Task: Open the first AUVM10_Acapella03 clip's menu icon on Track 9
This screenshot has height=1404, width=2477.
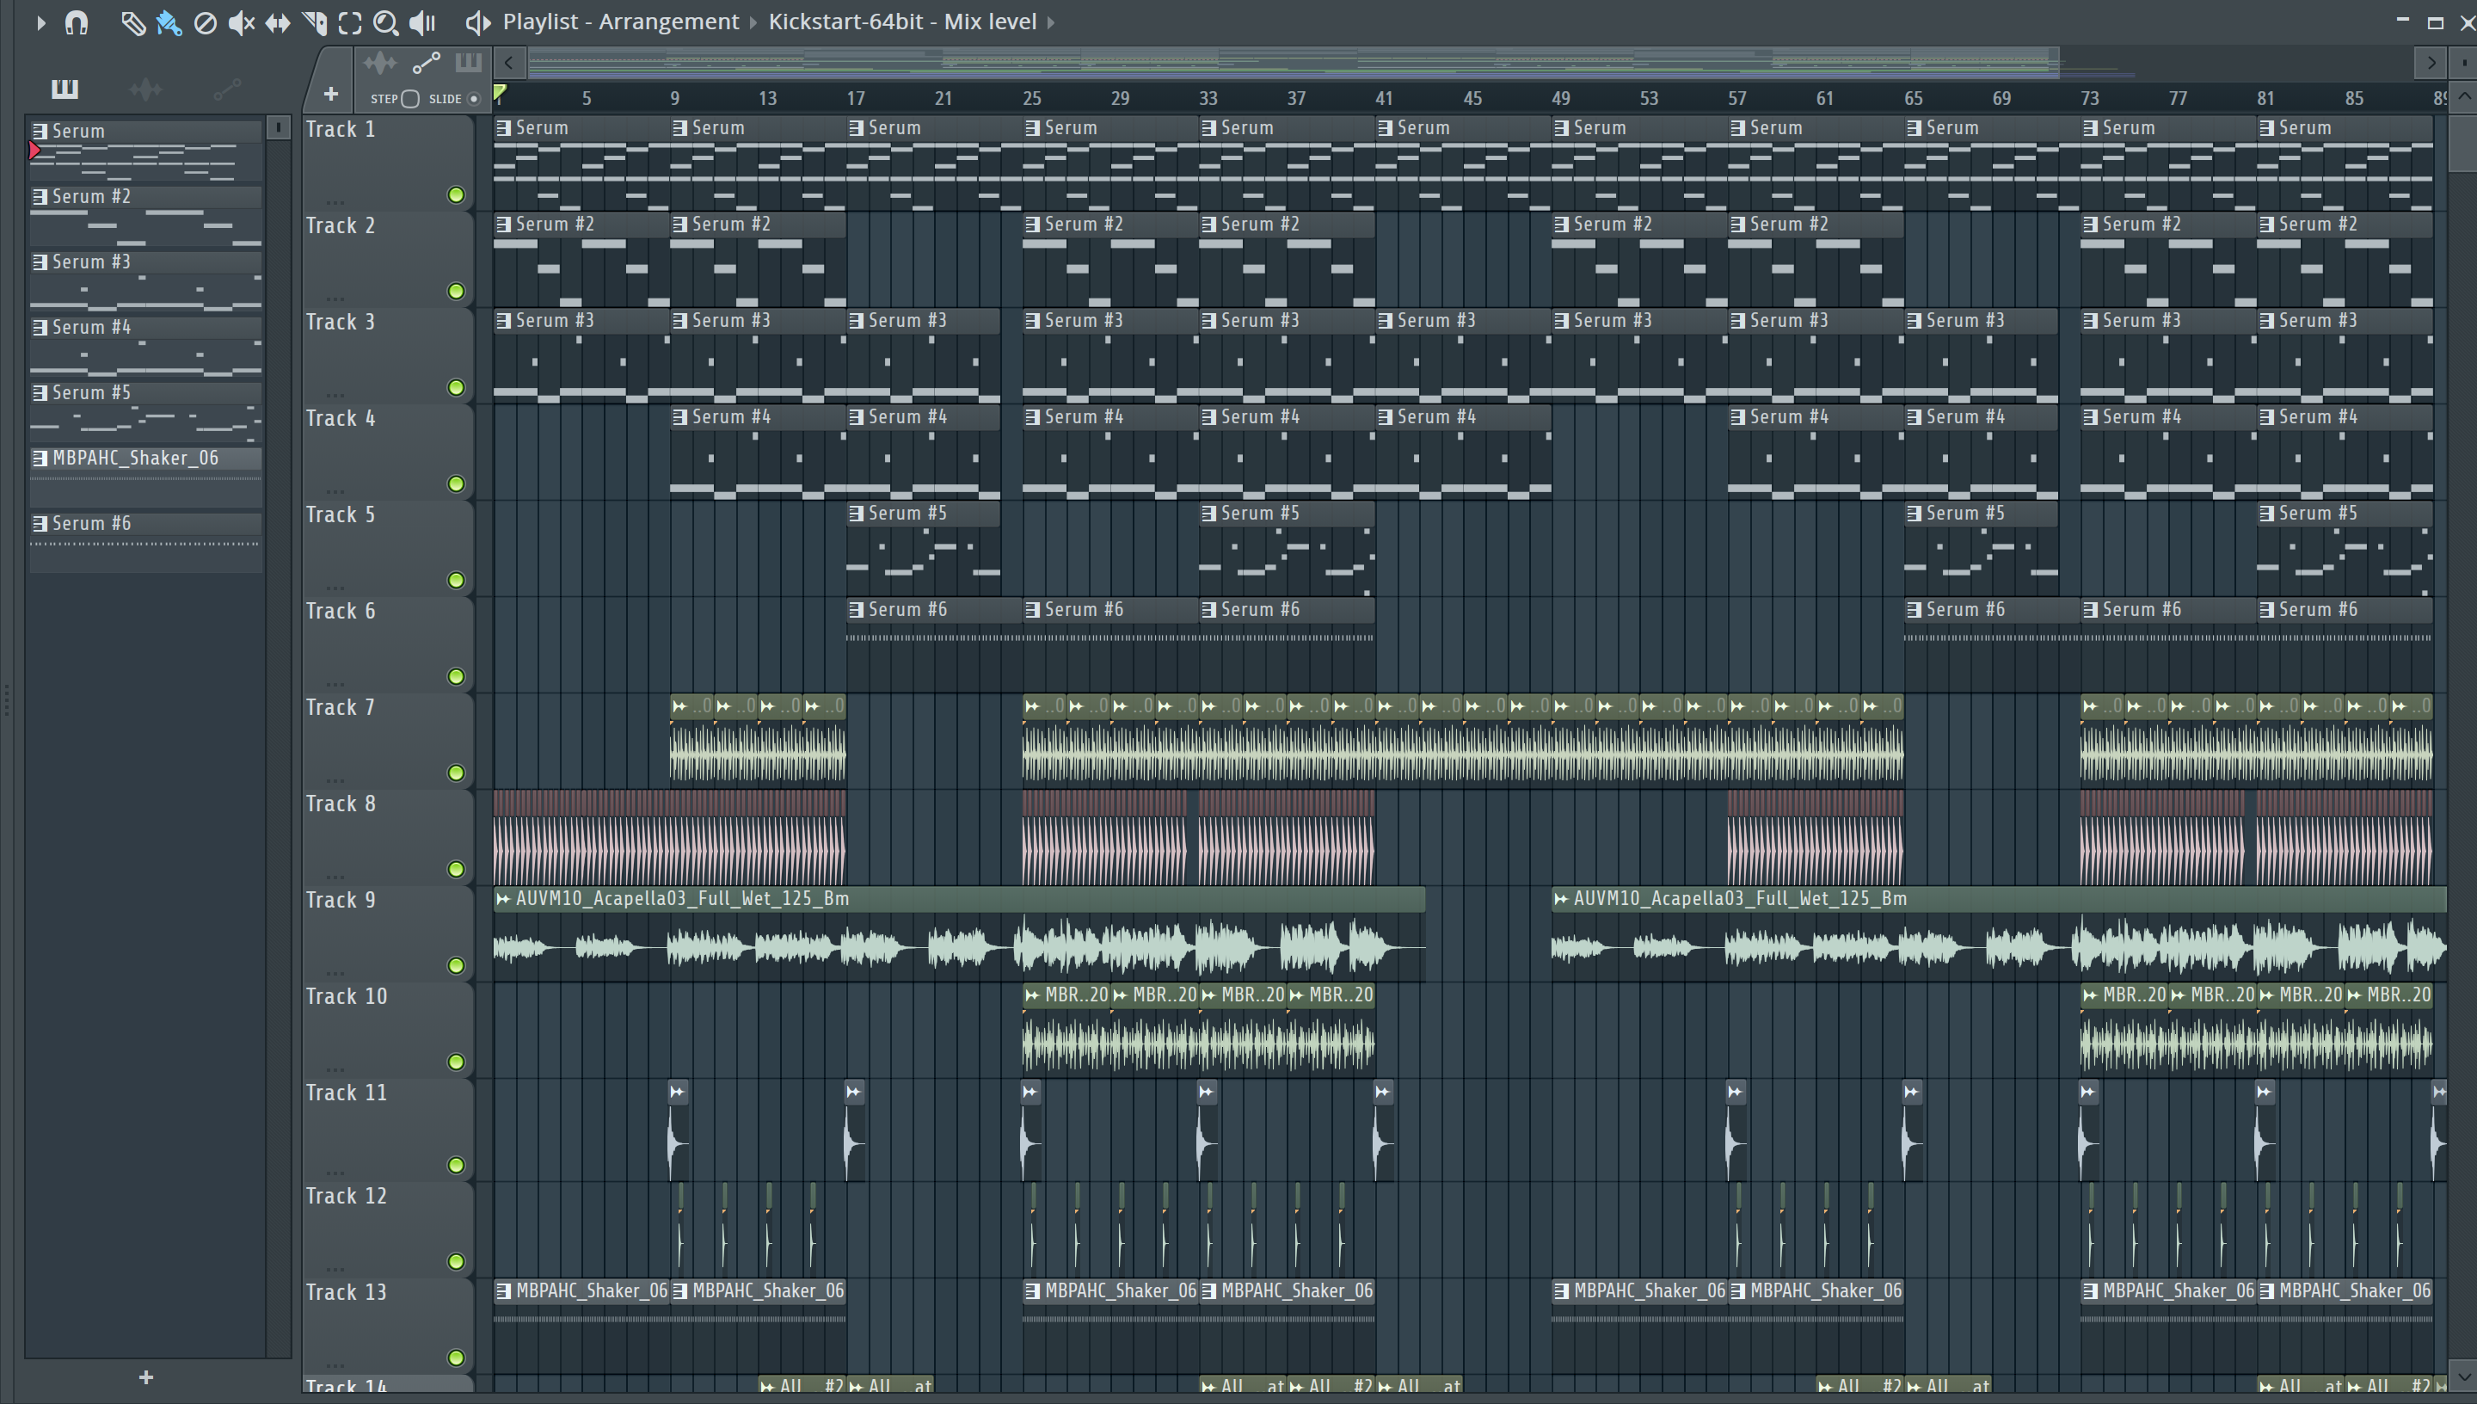Action: coord(503,899)
